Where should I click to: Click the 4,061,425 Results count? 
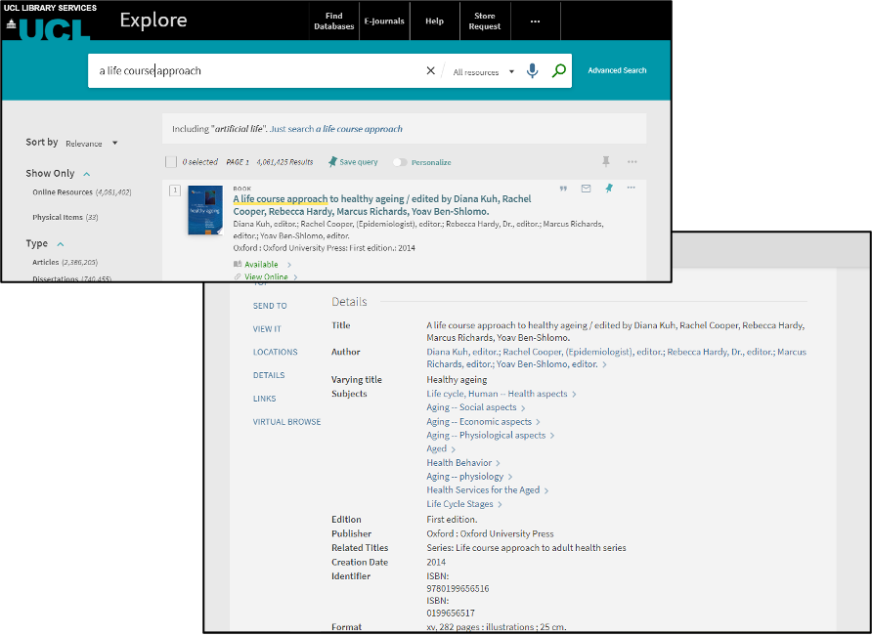pos(284,162)
